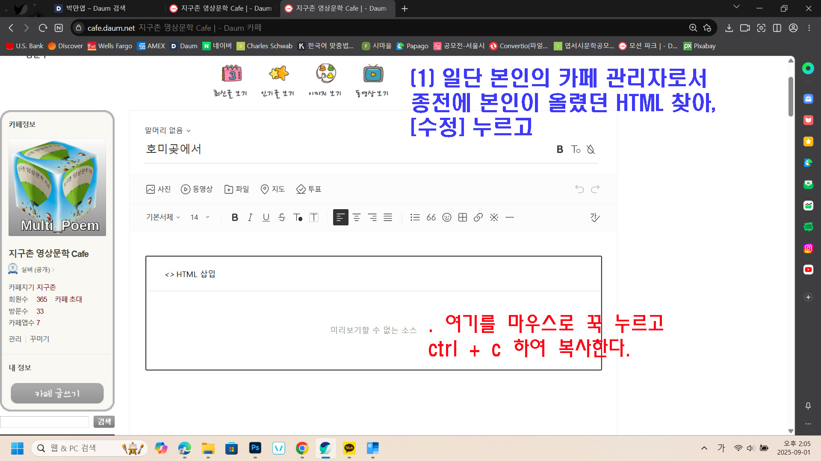This screenshot has height=461, width=821.
Task: Expand the 말머리 없음 prefix dropdown
Action: coord(167,130)
